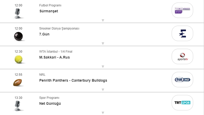
Task: Click the yellow tennis ball icon
Action: (x=18, y=60)
